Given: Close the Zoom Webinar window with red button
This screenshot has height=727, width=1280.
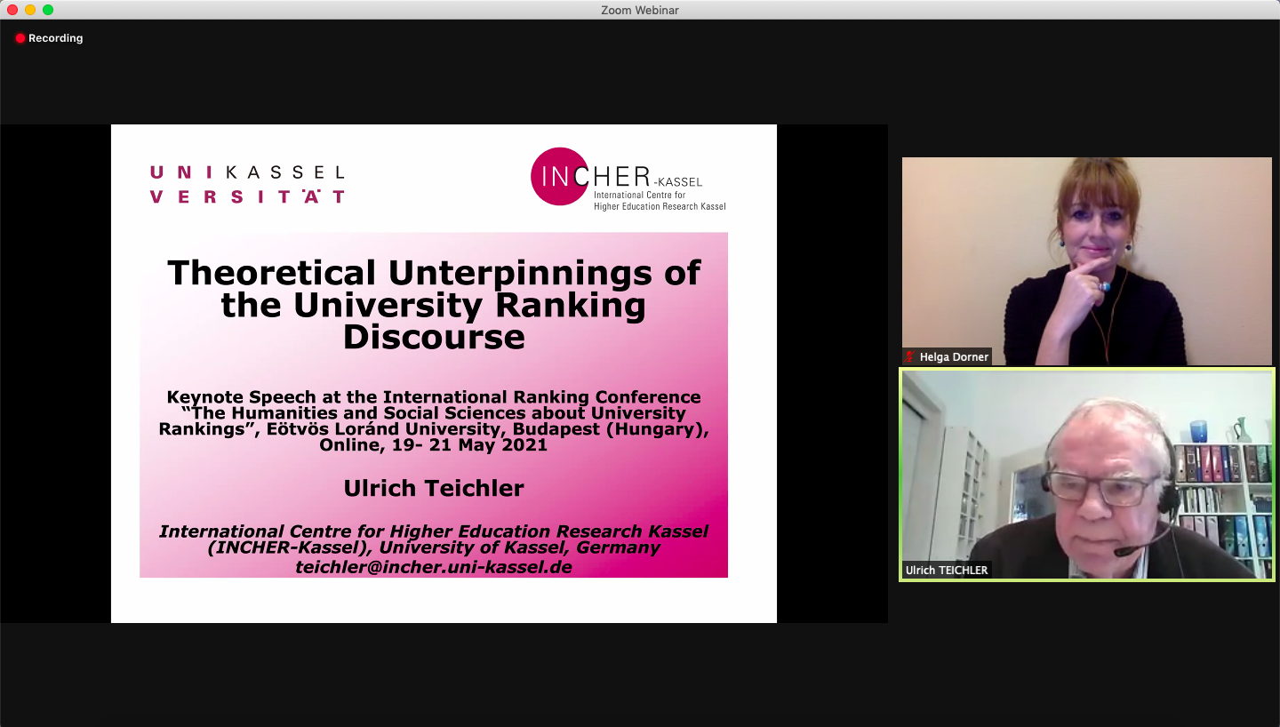Looking at the screenshot, I should (x=12, y=10).
